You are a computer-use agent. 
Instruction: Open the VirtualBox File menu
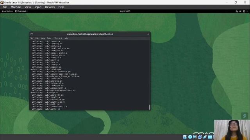click(x=5, y=7)
